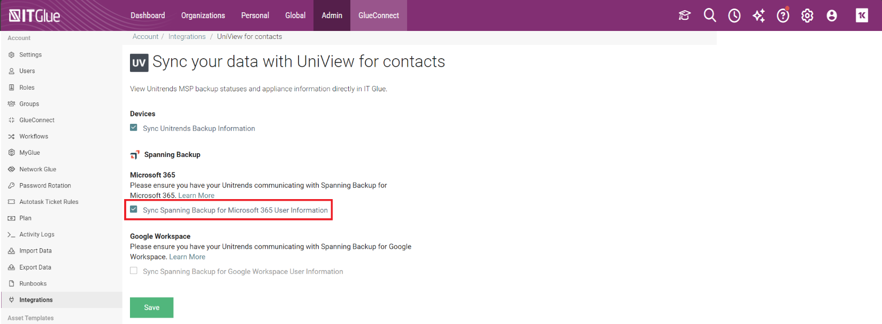The width and height of the screenshot is (882, 324).
Task: Click the Runbooks document icon
Action: pos(11,284)
